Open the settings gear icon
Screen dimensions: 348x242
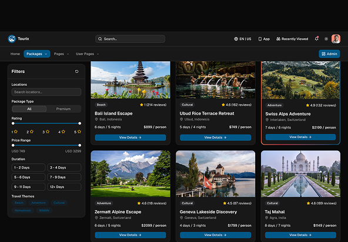(326, 39)
